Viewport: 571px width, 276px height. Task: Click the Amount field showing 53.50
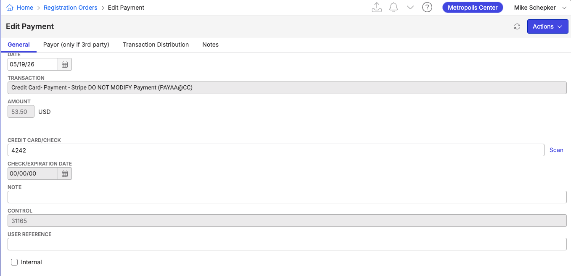pos(21,111)
